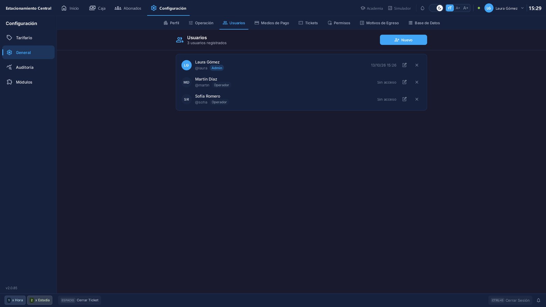Click the x Estadía shortcut button
The width and height of the screenshot is (546, 307).
[x=40, y=300]
